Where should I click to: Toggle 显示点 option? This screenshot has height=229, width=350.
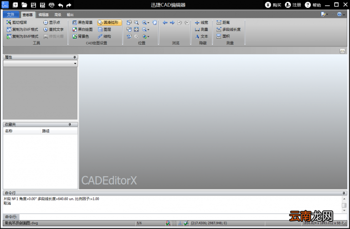pos(51,22)
